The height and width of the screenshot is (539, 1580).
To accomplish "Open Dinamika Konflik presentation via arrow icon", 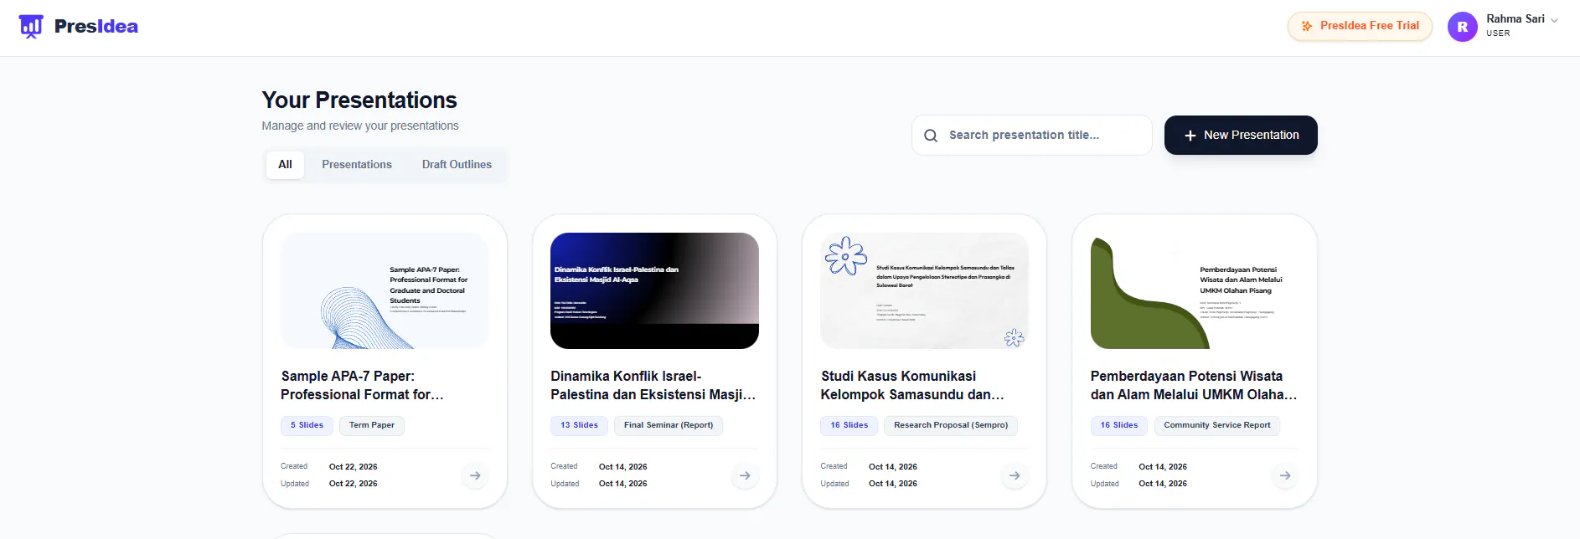I will tap(745, 475).
